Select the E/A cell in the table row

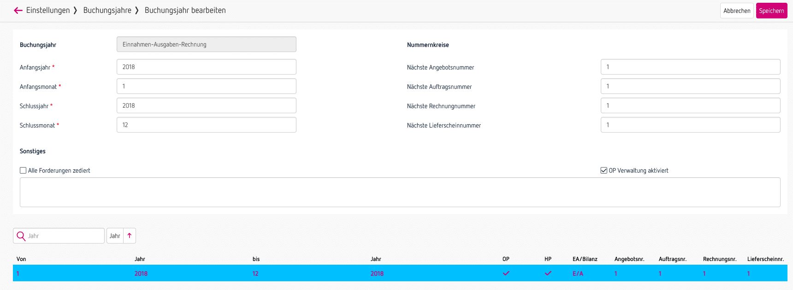click(578, 273)
